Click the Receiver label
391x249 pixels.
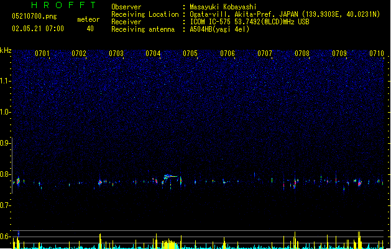click(x=126, y=22)
